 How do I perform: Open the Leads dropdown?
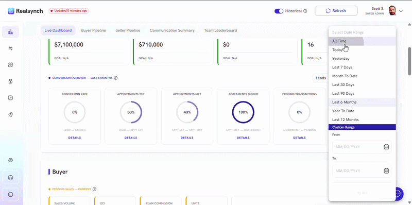[x=320, y=78]
